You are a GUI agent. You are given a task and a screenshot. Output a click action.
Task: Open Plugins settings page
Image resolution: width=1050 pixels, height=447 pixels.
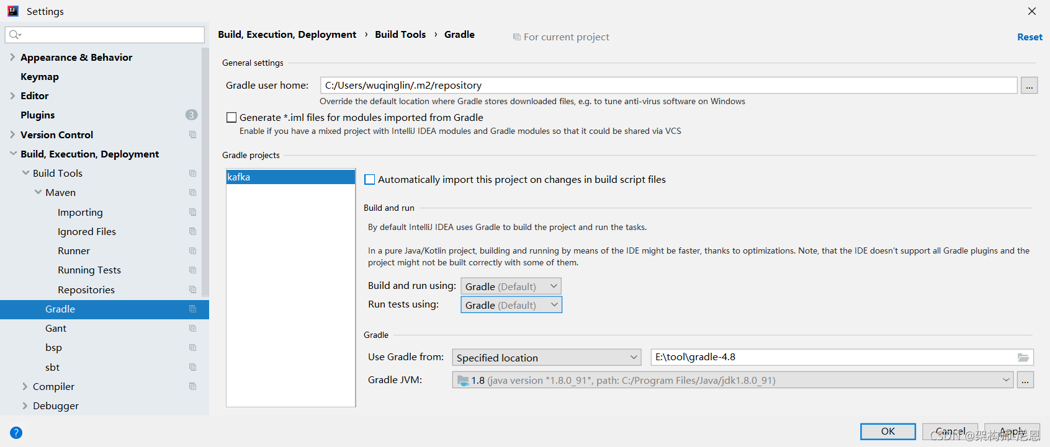[38, 115]
